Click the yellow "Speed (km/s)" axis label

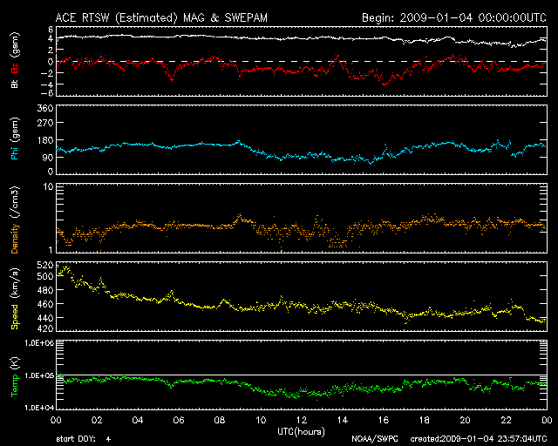click(15, 299)
